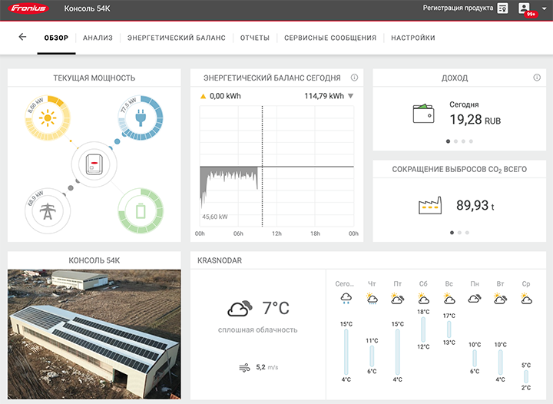Click the Fronius logo
The width and height of the screenshot is (553, 404).
tap(28, 8)
